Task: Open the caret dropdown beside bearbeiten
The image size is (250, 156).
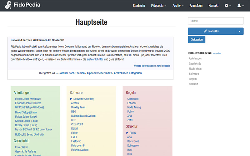Action: [239, 31]
